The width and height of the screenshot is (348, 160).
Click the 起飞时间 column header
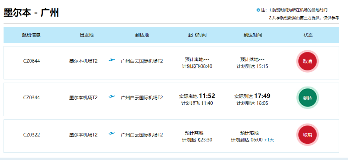tap(197, 35)
